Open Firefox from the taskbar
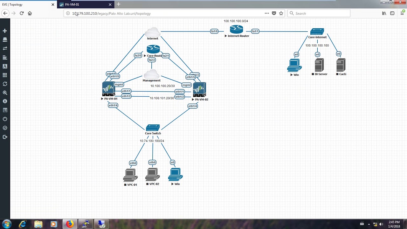 pyautogui.click(x=70, y=224)
